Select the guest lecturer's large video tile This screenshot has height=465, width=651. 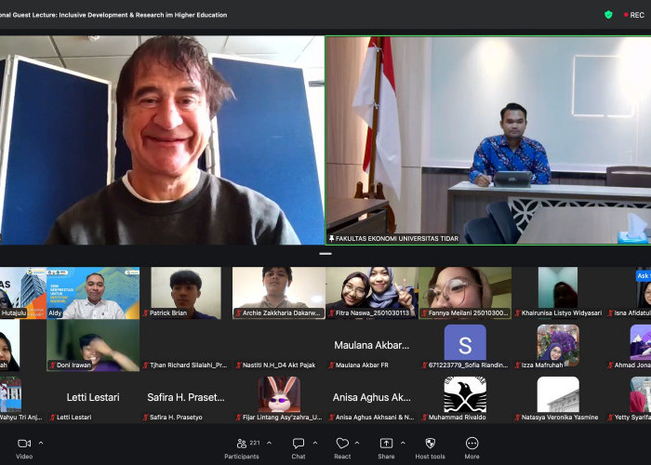tap(162, 140)
